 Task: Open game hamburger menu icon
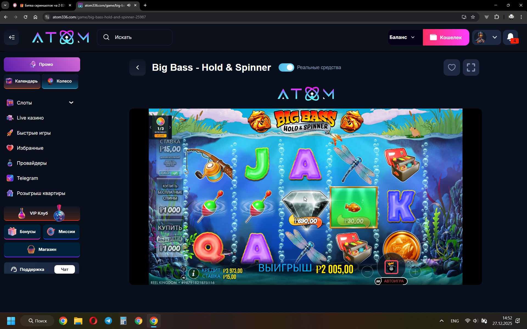(x=184, y=269)
